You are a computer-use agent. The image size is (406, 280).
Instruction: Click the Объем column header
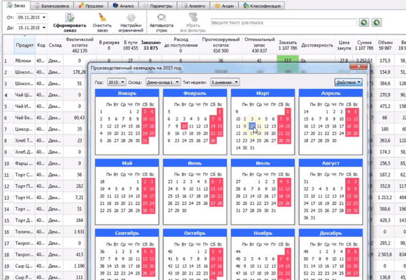(385, 45)
